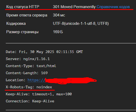Click the divider line above the headers
The image size is (136, 112).
(71, 43)
